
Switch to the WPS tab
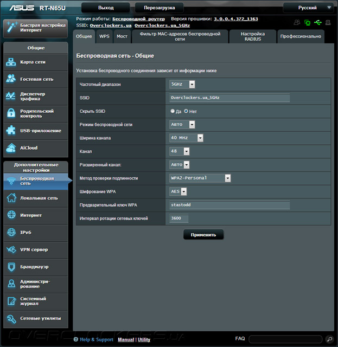click(x=104, y=36)
